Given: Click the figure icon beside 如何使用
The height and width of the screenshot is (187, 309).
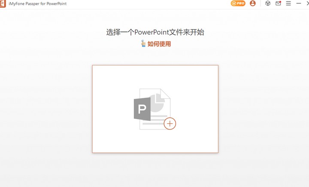Looking at the screenshot, I should coord(143,44).
